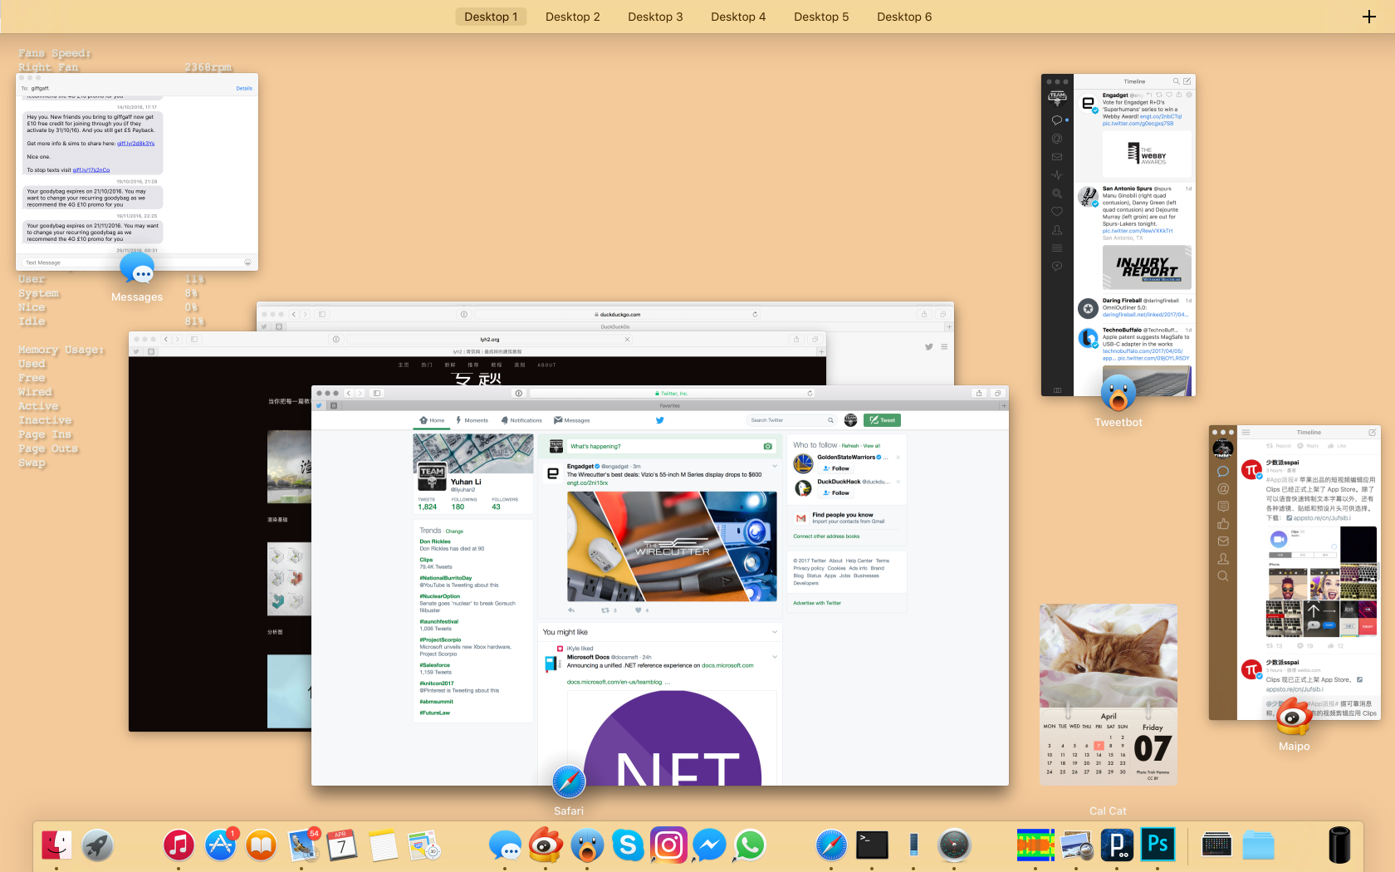Select the Cal Cat calendar window
Screen dimensions: 1395x872
1109,694
